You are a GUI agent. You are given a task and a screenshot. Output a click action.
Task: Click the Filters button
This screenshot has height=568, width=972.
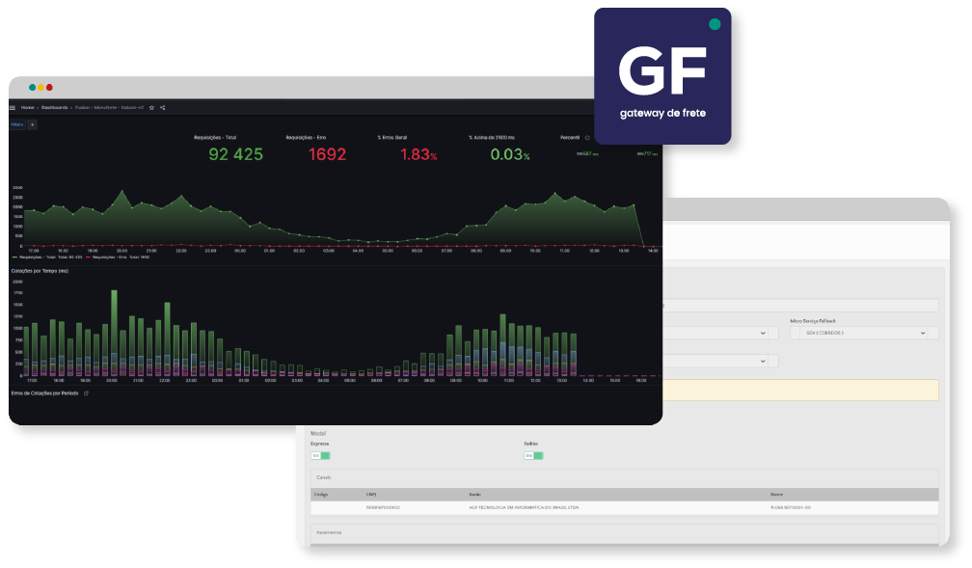coord(17,124)
